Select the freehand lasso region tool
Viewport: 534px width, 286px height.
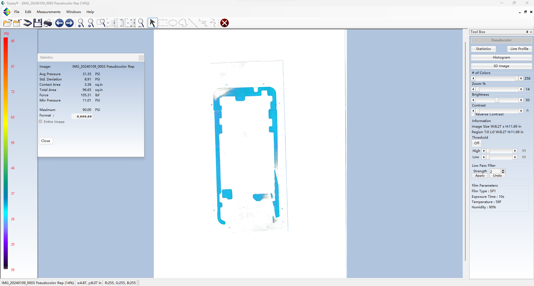pyautogui.click(x=183, y=23)
